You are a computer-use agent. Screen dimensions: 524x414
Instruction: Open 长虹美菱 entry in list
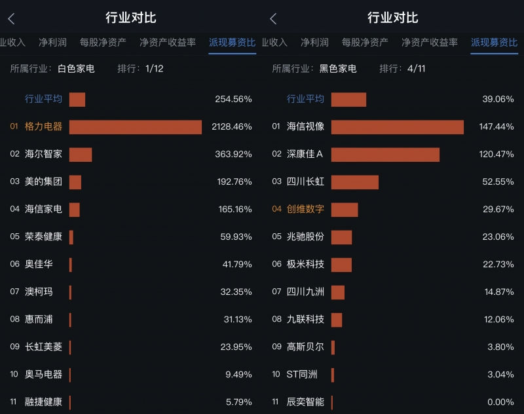coord(43,347)
